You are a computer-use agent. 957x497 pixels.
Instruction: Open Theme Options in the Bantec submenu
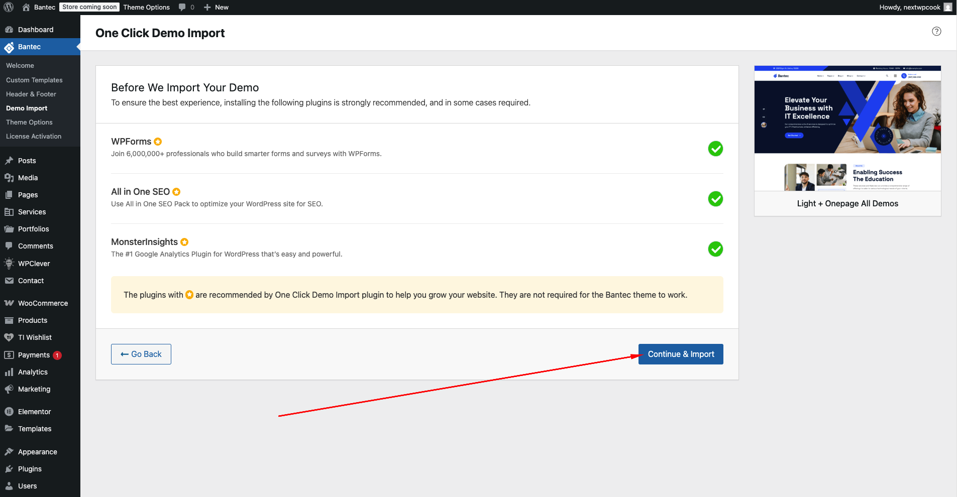29,122
